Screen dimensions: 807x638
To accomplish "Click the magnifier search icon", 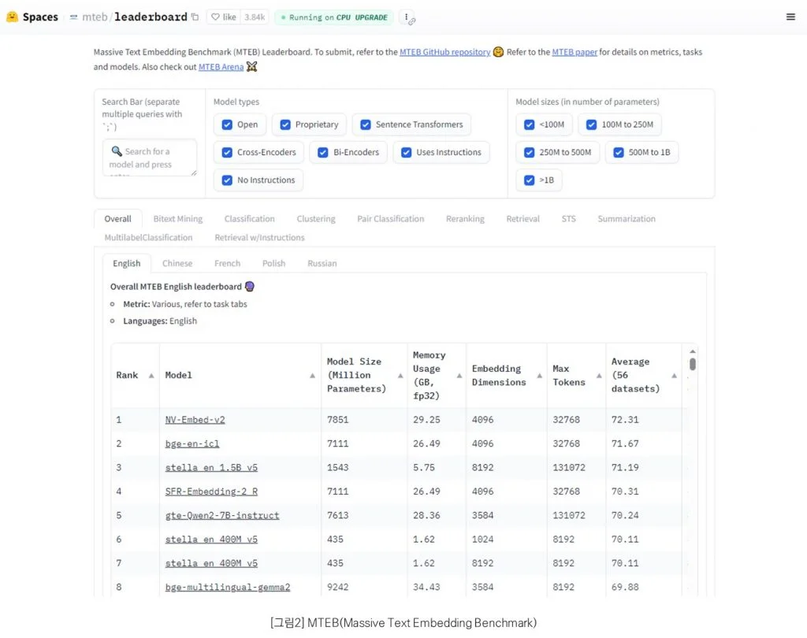I will point(117,150).
